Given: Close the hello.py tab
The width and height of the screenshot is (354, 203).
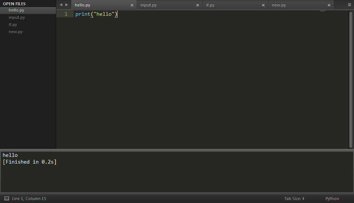Looking at the screenshot, I should (x=132, y=5).
